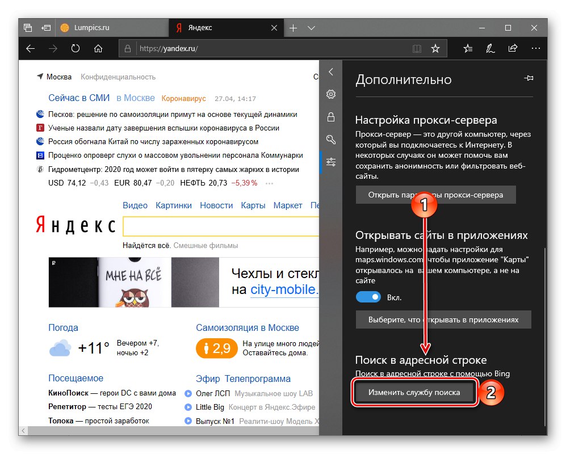The width and height of the screenshot is (566, 454).
Task: Click Открыть параметры прокси-сервера button
Action: tap(435, 195)
